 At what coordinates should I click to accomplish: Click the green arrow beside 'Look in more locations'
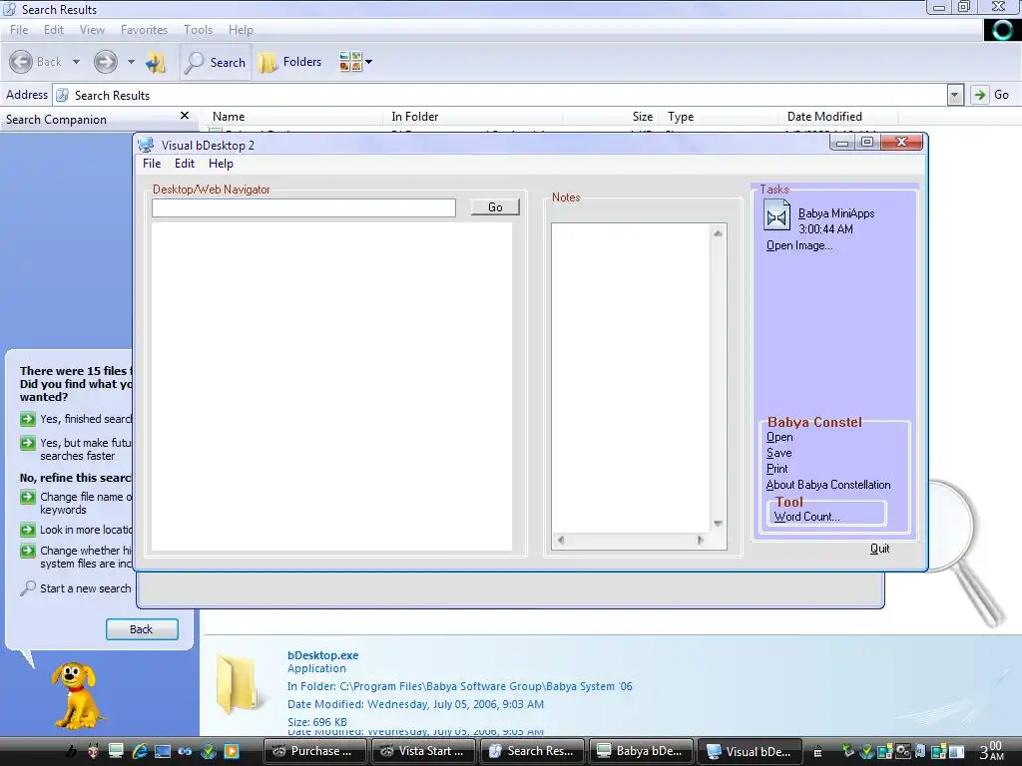tap(27, 530)
